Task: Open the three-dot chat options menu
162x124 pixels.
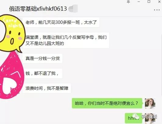Action: click(157, 10)
